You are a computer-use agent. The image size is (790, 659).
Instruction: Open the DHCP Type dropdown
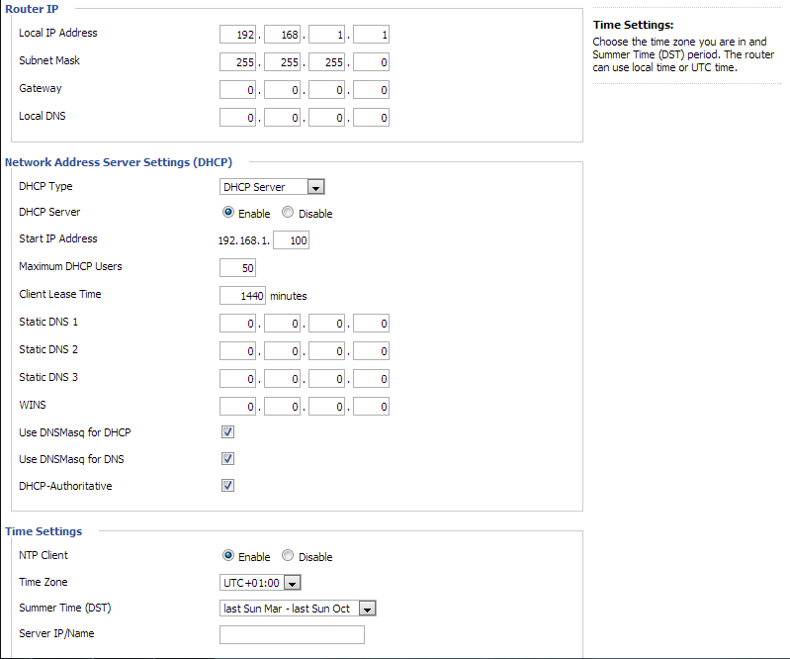pyautogui.click(x=272, y=187)
